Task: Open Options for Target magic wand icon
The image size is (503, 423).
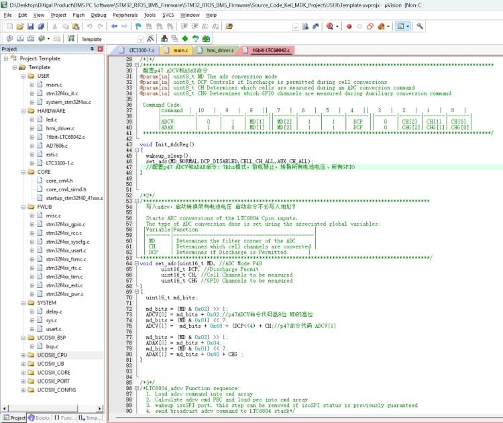Action: (150, 38)
